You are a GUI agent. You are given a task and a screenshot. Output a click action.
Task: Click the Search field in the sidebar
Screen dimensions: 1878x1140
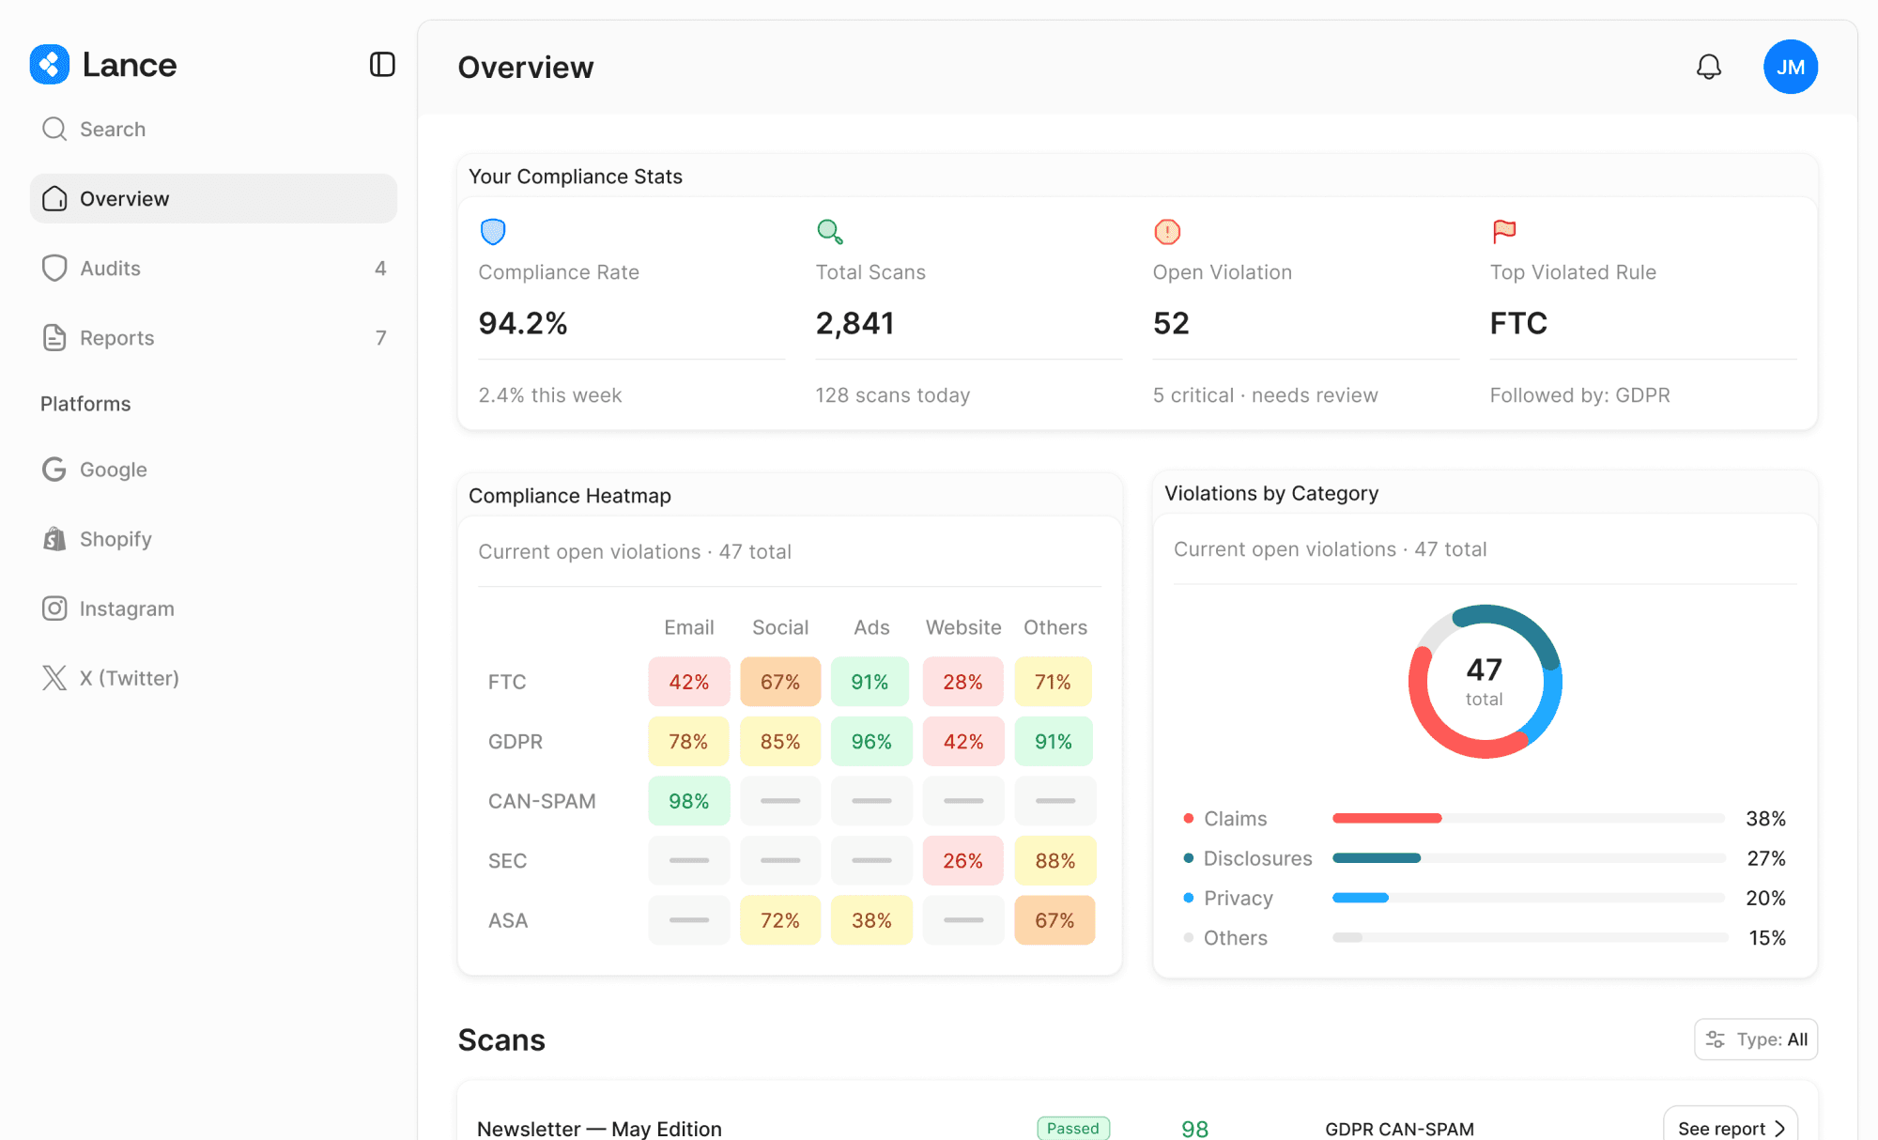(113, 130)
